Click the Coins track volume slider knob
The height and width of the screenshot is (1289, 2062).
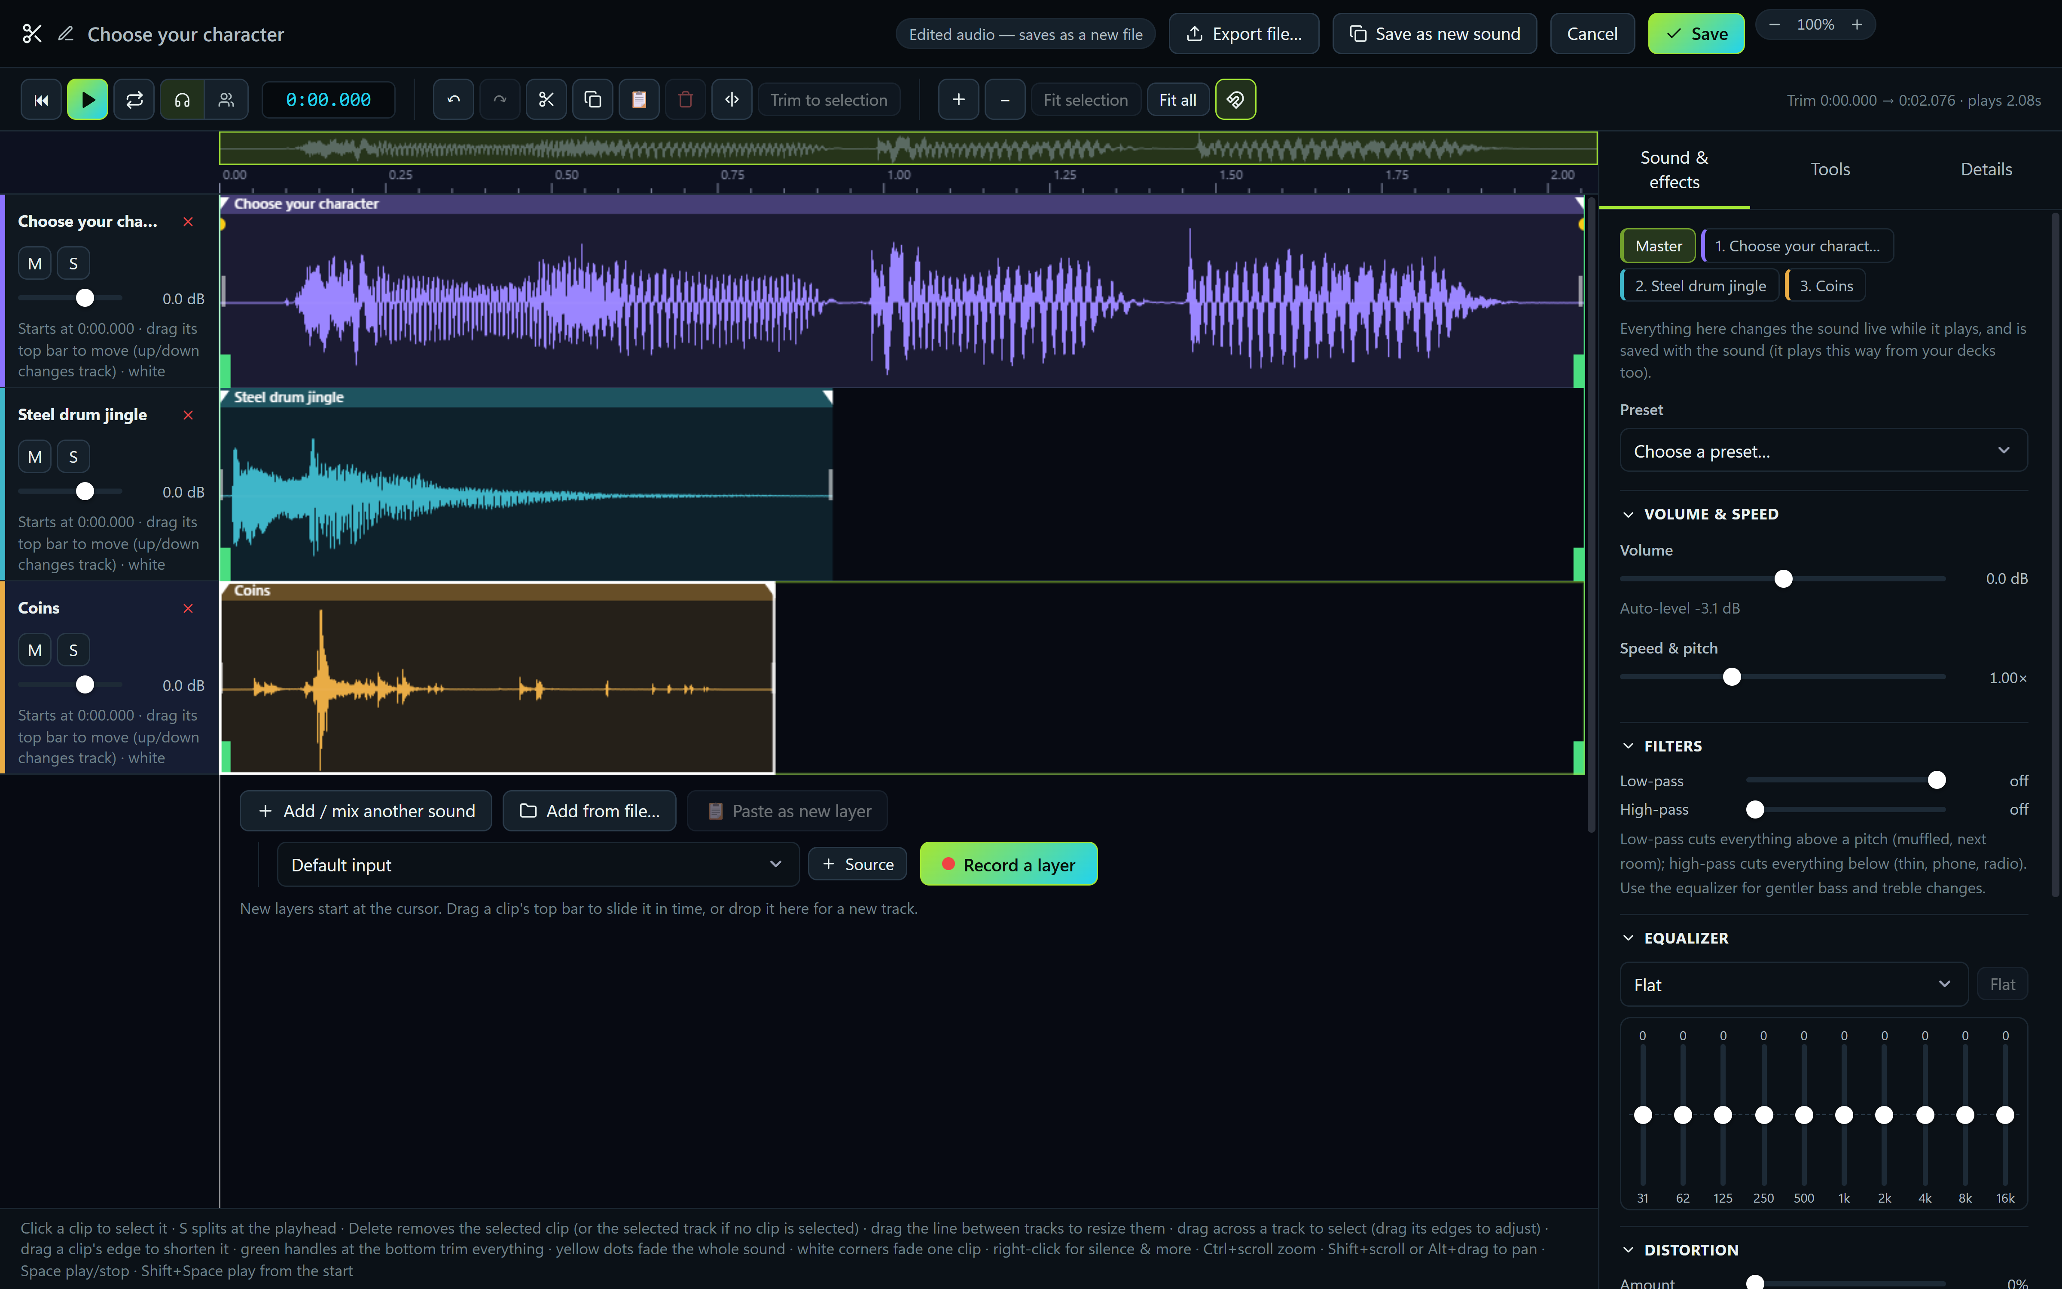pyautogui.click(x=84, y=684)
